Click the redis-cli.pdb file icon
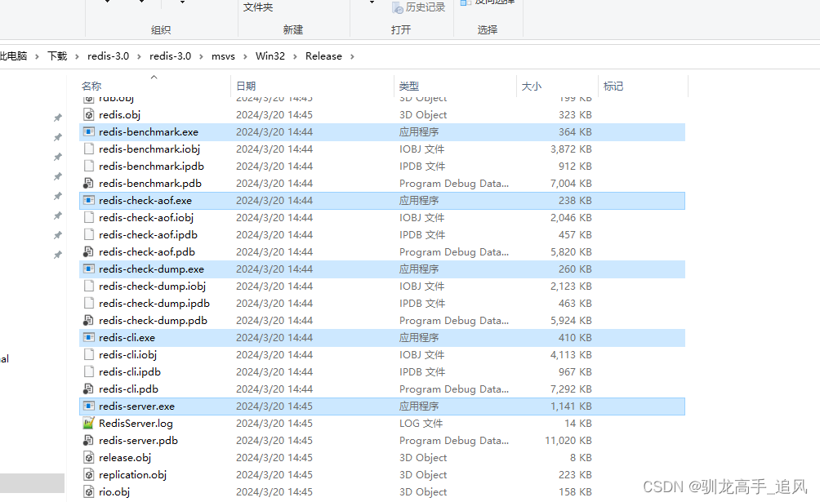This screenshot has width=820, height=502. click(89, 389)
